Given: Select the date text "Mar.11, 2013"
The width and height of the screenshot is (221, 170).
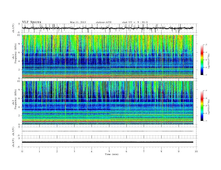Looking at the screenshot, I should [78, 22].
